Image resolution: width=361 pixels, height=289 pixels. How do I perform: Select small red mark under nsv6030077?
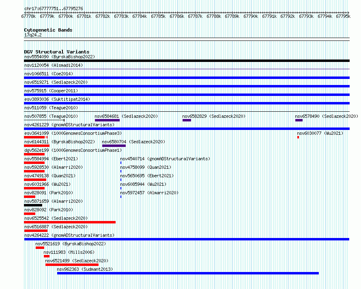pyautogui.click(x=298, y=137)
